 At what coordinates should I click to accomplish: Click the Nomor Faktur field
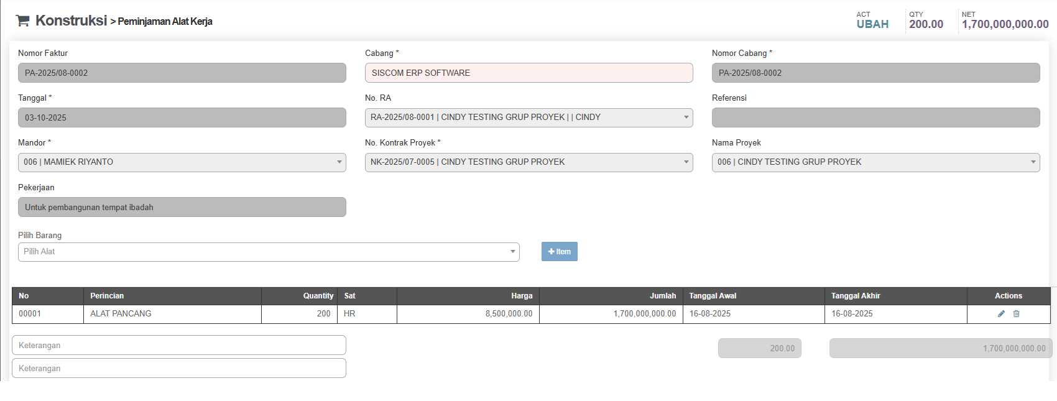click(x=182, y=73)
